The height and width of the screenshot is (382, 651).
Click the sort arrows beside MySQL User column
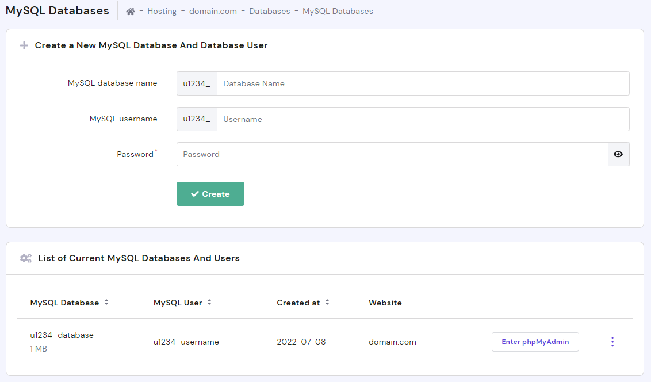click(x=209, y=301)
